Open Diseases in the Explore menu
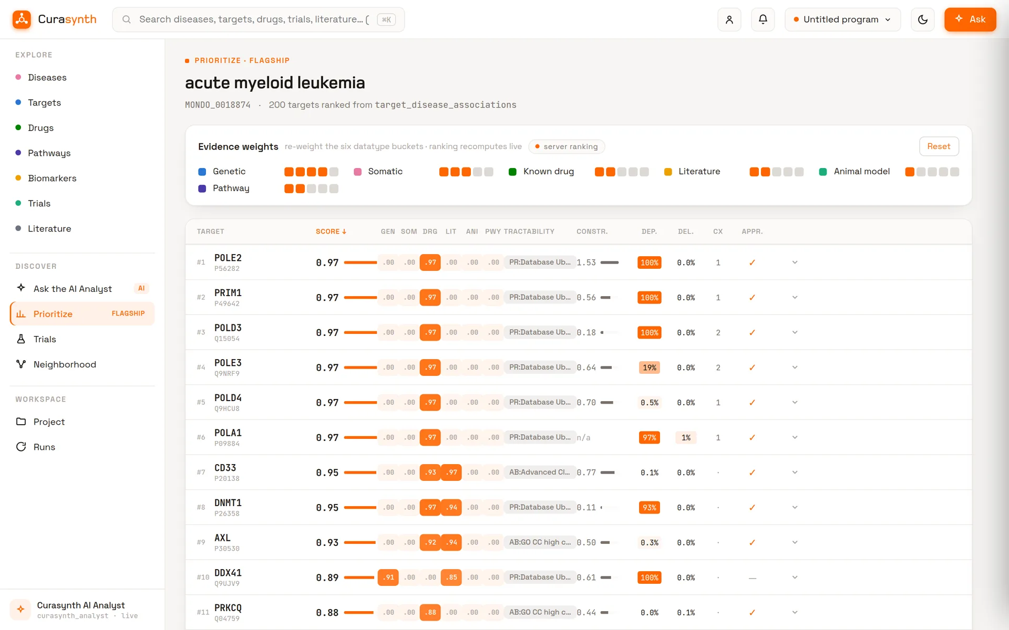Image resolution: width=1009 pixels, height=630 pixels. [83, 77]
